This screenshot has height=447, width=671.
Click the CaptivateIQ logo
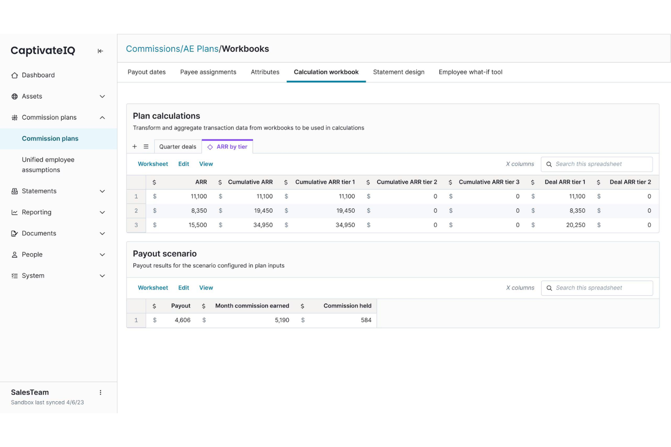pyautogui.click(x=43, y=51)
